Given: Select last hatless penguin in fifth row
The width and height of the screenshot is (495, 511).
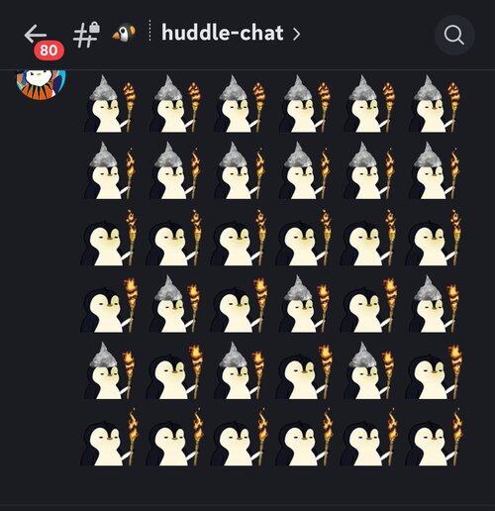Looking at the screenshot, I should pyautogui.click(x=434, y=371).
